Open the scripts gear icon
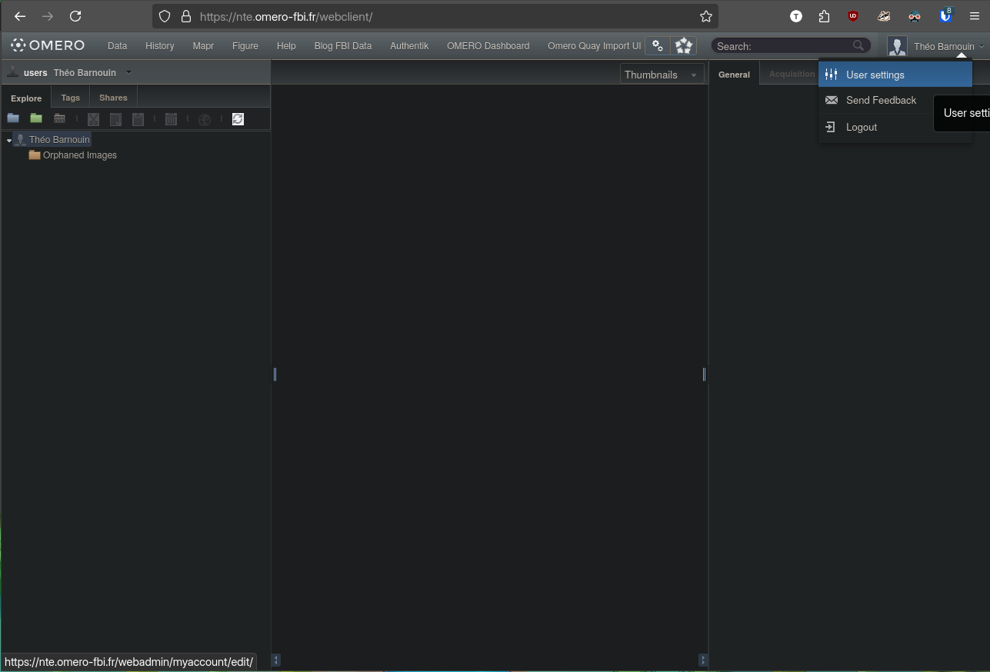Screen dimensions: 990x672 (658, 46)
